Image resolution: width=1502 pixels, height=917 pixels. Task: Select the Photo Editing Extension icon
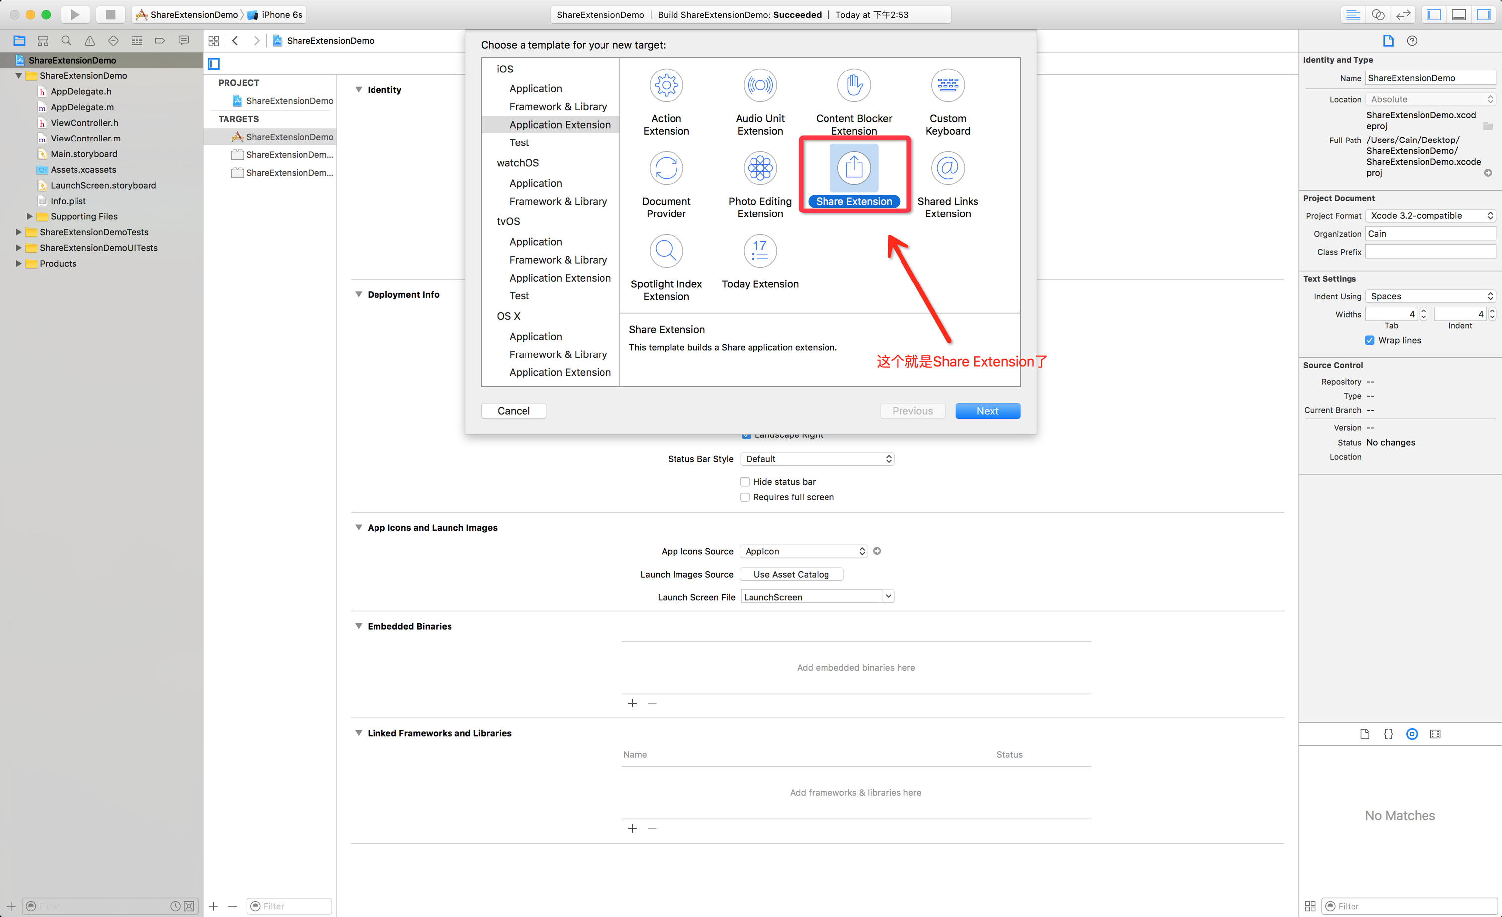759,168
